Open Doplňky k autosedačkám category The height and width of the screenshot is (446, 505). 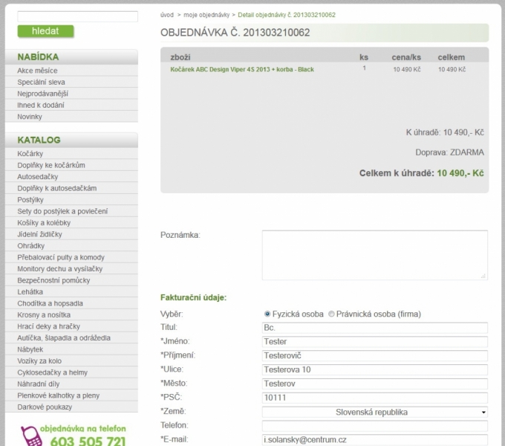(x=57, y=188)
